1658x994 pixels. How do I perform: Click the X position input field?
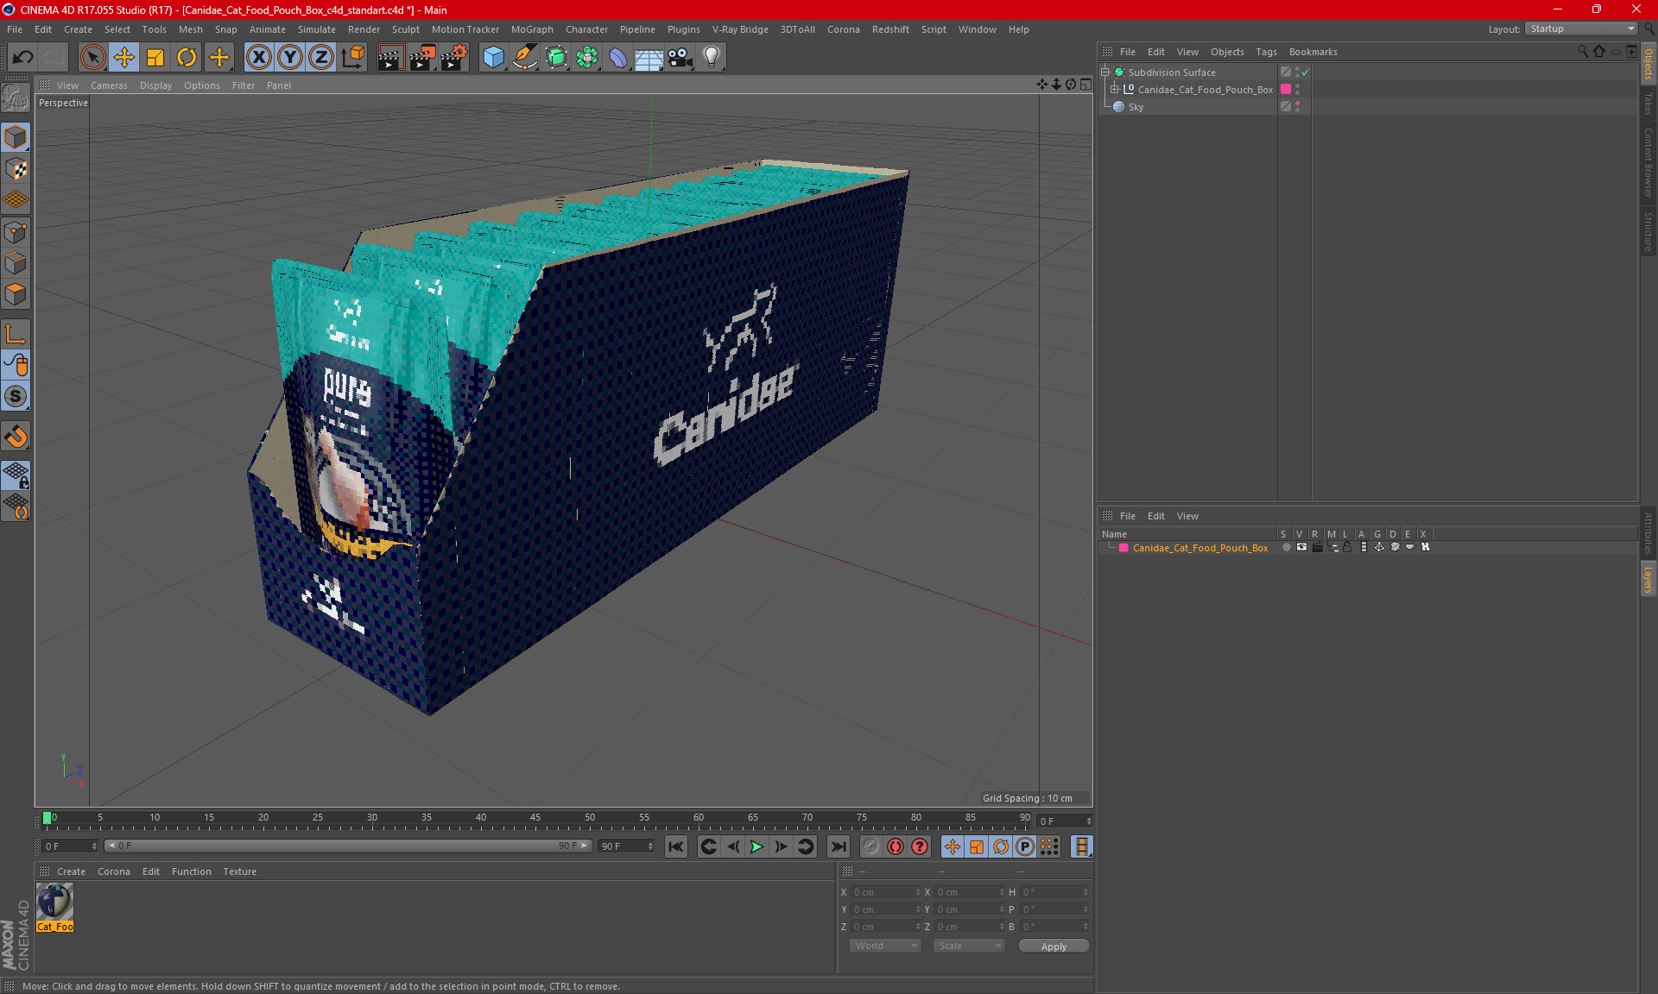pos(885,892)
